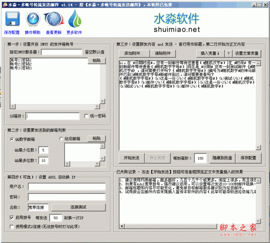Click log line 如果有Adsl宽带拨号
270x243 pixels.
click(x=188, y=184)
